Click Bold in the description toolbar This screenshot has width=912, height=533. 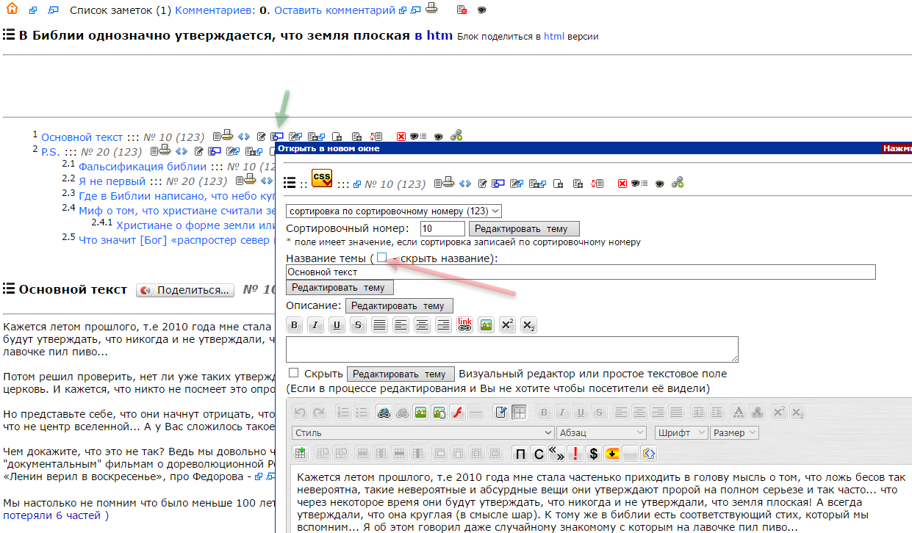(x=294, y=325)
